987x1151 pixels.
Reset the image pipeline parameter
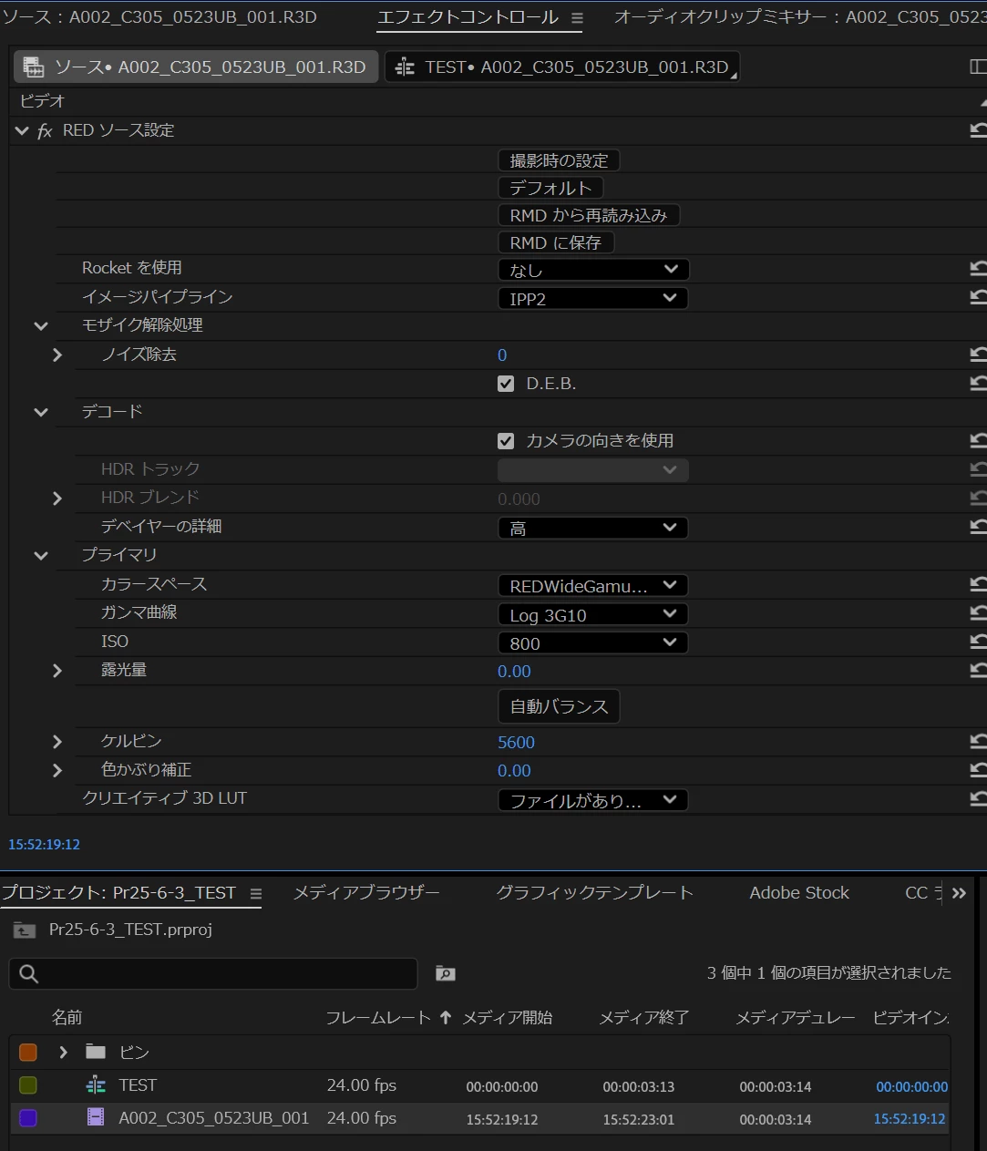[x=978, y=297]
